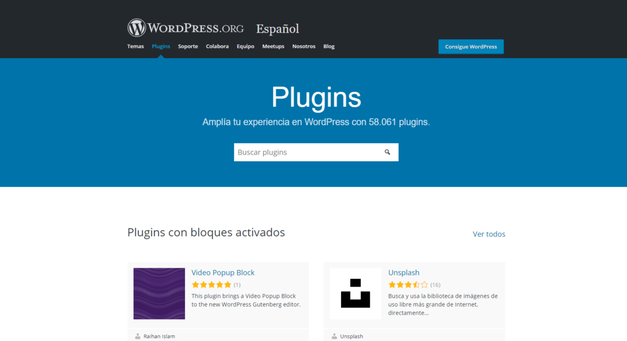Viewport: 627px width, 341px height.
Task: Click the Unsplash star rating
Action: click(x=408, y=285)
